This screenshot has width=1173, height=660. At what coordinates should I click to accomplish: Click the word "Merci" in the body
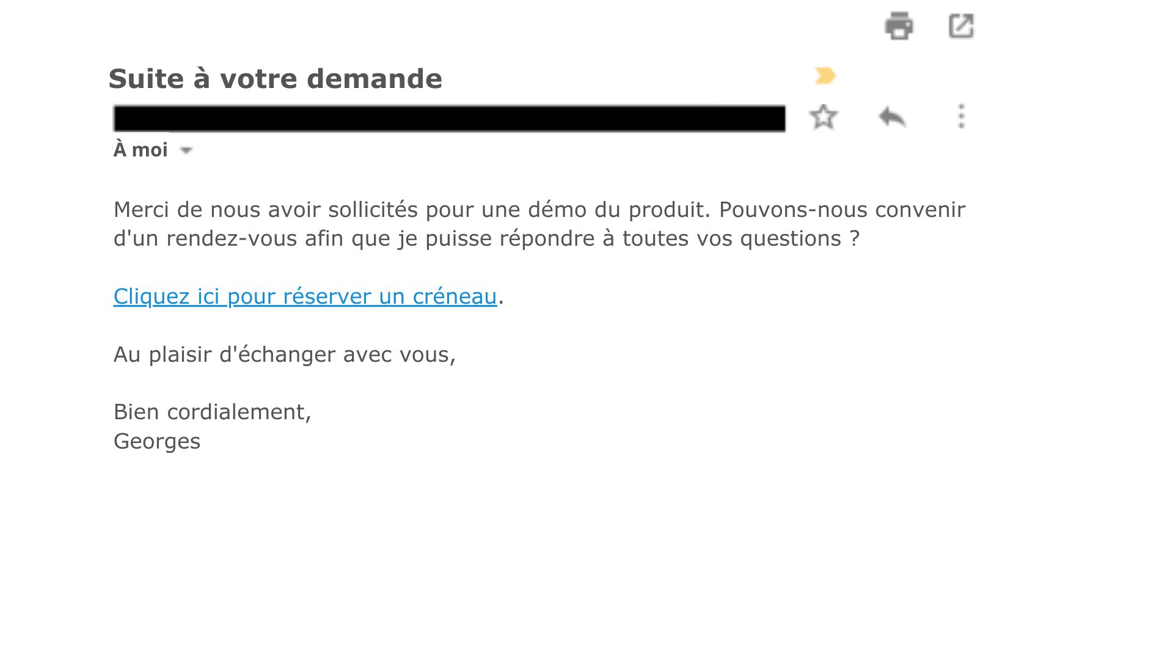(141, 210)
